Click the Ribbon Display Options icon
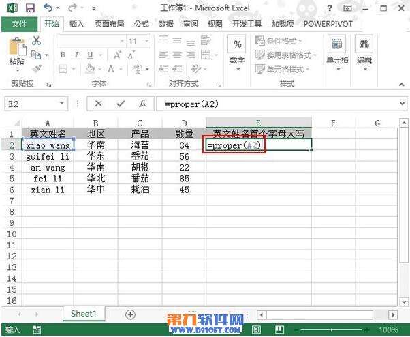 [347, 8]
